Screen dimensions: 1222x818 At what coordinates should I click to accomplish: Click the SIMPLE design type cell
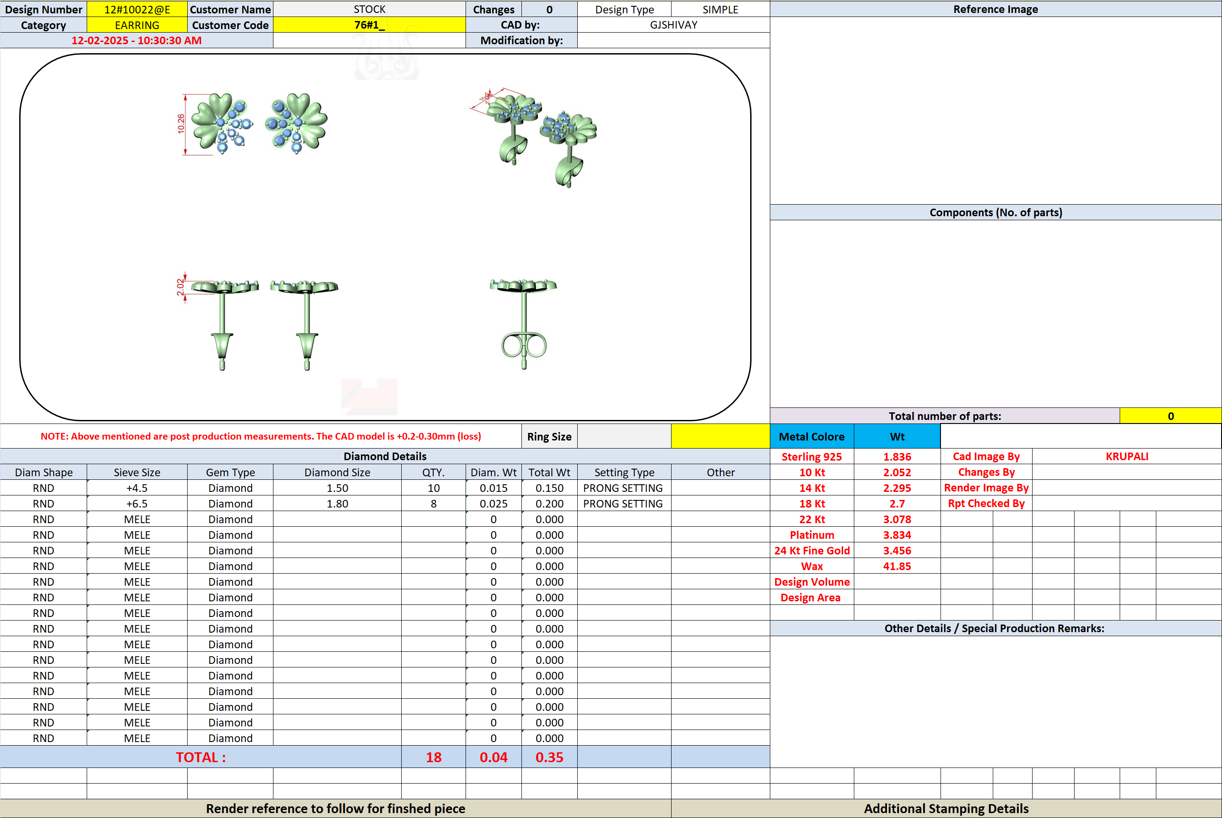pyautogui.click(x=720, y=9)
